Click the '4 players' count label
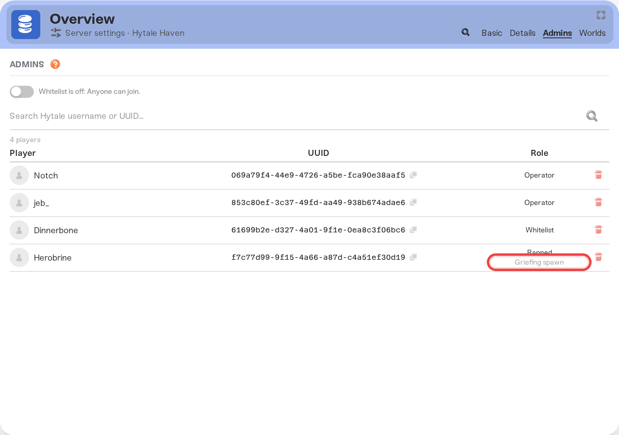Screen dimensions: 619x435 point(25,140)
